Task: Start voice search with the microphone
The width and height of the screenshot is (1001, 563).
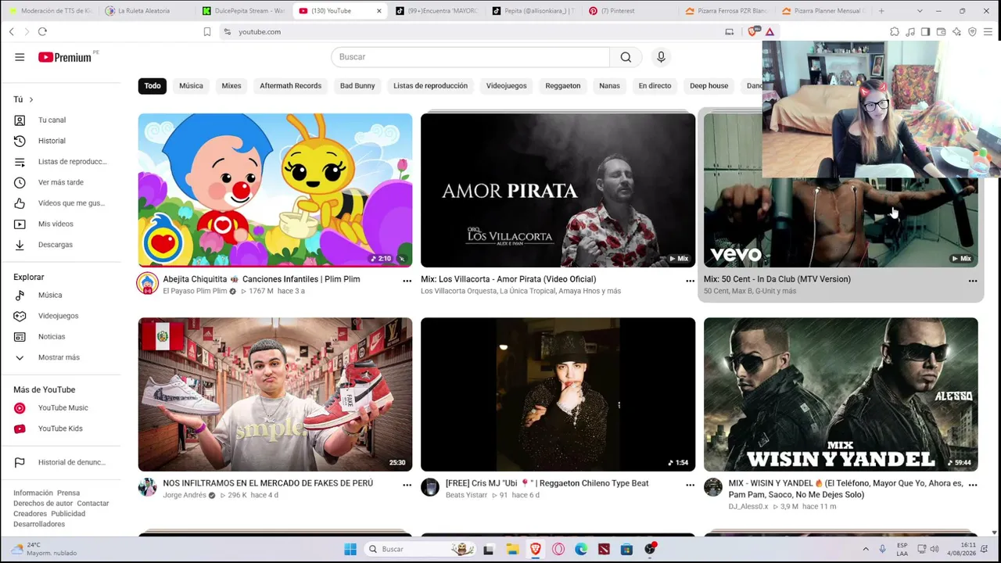Action: (661, 57)
